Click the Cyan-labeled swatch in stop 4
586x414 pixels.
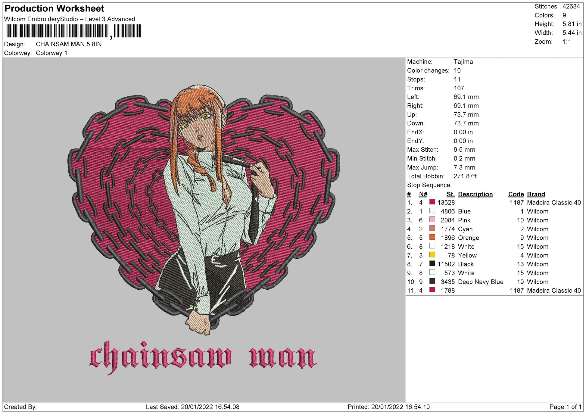tap(432, 229)
